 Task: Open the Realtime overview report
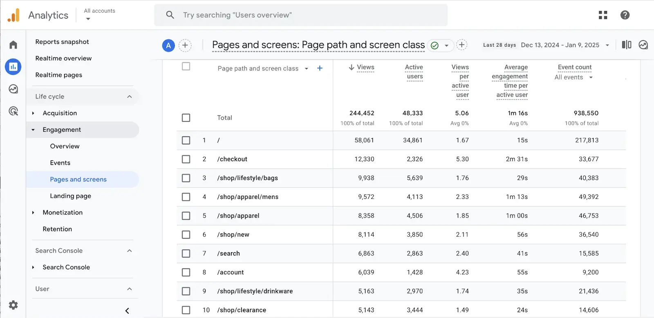coord(63,59)
